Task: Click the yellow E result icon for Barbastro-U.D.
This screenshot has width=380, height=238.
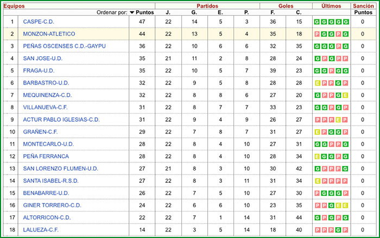Action: [317, 83]
